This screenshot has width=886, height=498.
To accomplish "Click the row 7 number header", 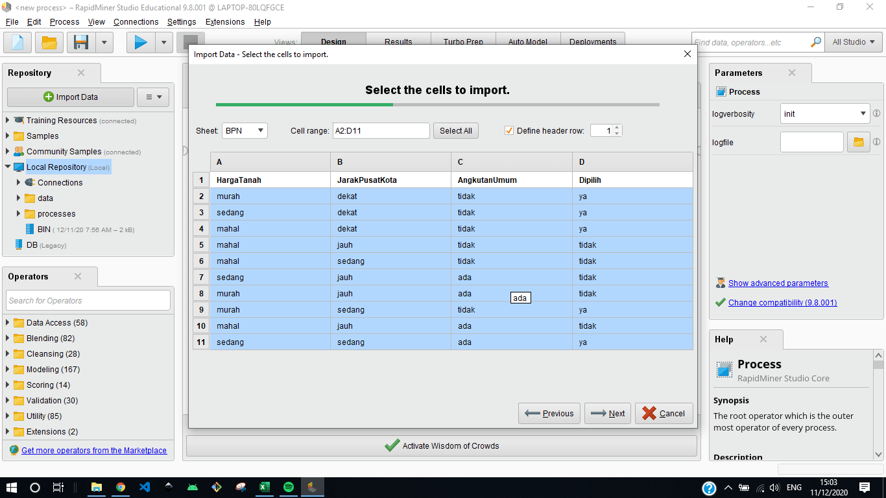I will point(201,278).
